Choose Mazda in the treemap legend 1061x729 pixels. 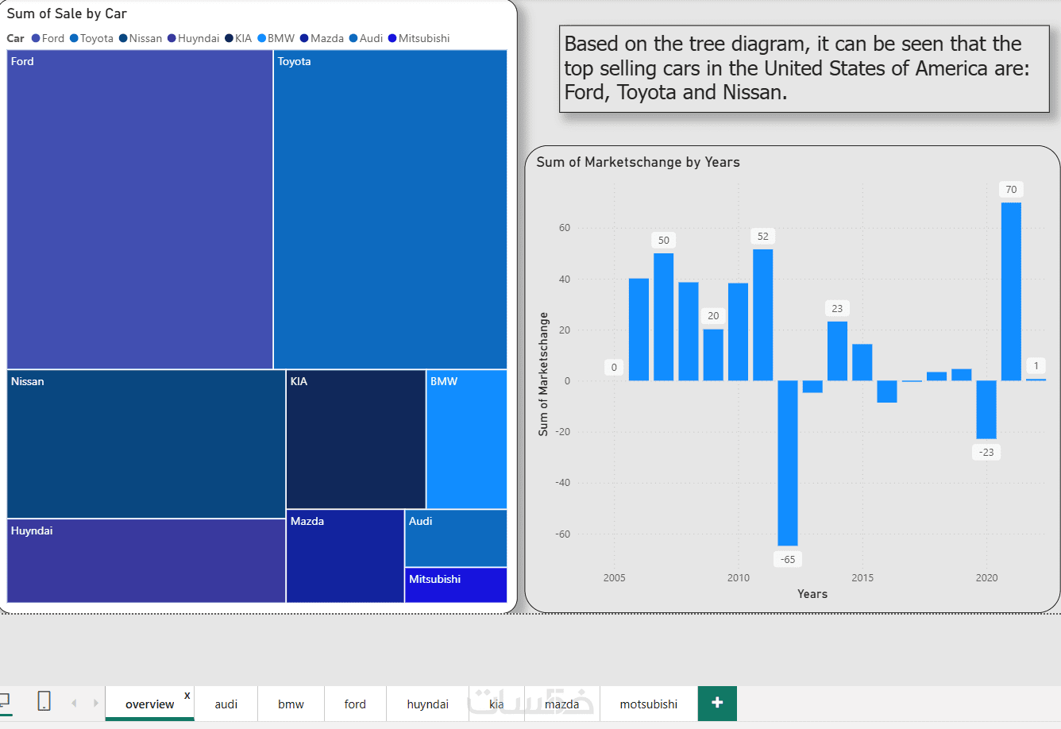pos(322,38)
